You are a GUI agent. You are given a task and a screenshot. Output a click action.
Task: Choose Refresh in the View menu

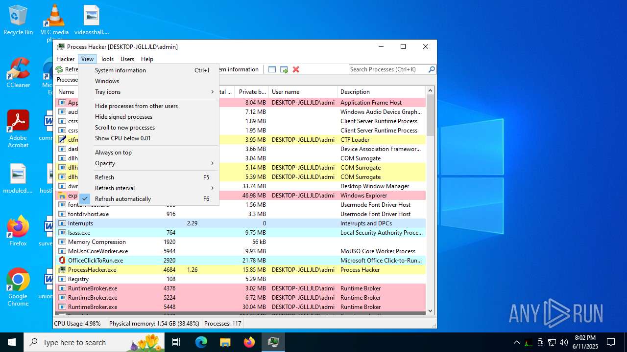point(148,177)
